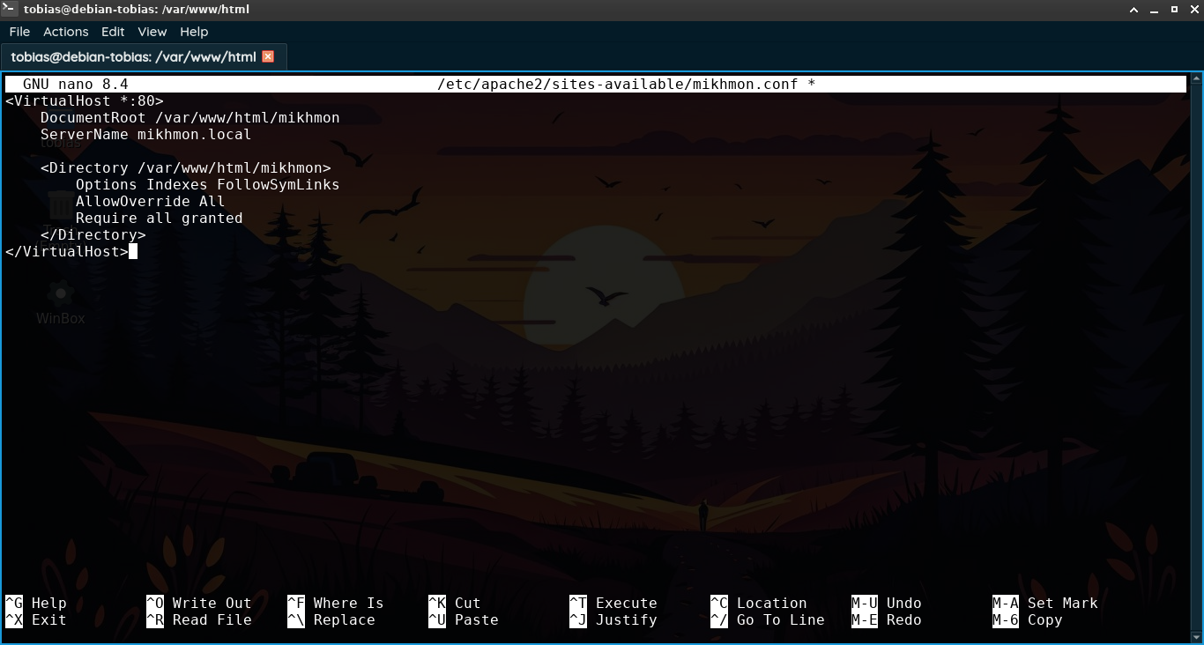Open the View menu
Image resolution: width=1204 pixels, height=645 pixels.
pos(152,32)
